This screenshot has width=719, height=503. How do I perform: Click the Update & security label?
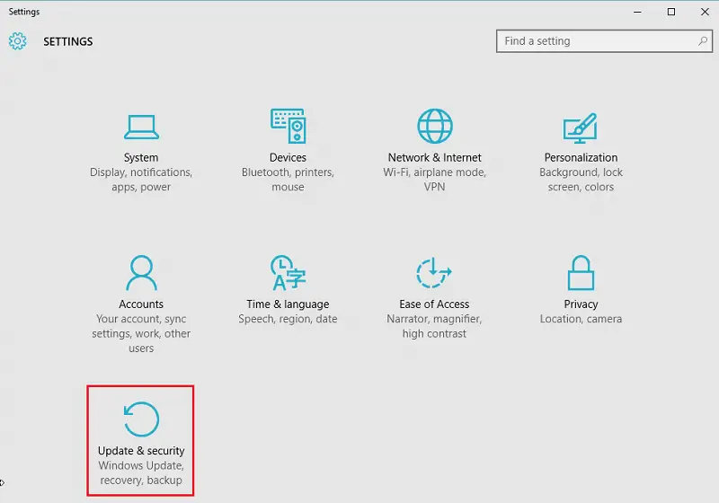click(x=141, y=451)
